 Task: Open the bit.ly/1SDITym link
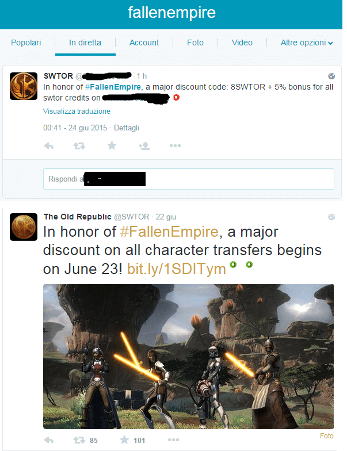click(177, 269)
